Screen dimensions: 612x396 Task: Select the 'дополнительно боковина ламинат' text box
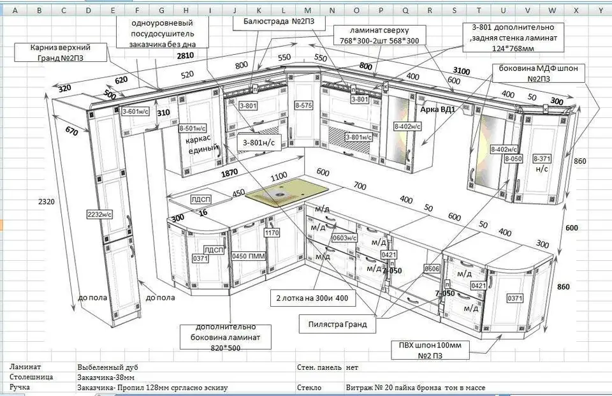(225, 337)
